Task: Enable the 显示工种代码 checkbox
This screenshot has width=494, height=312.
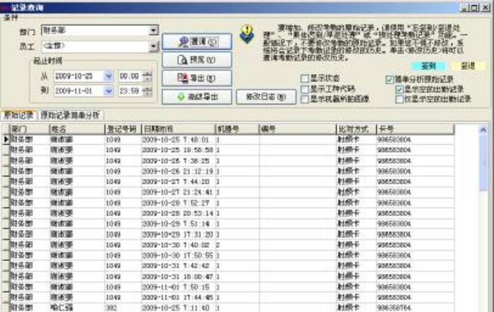Action: tap(305, 89)
